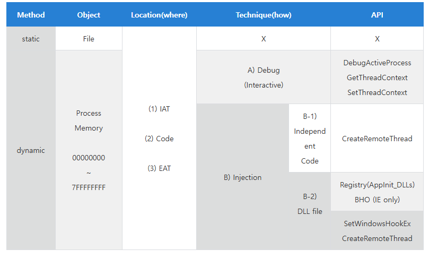
Task: Click the BHO (IE only) text
Action: tap(377, 200)
